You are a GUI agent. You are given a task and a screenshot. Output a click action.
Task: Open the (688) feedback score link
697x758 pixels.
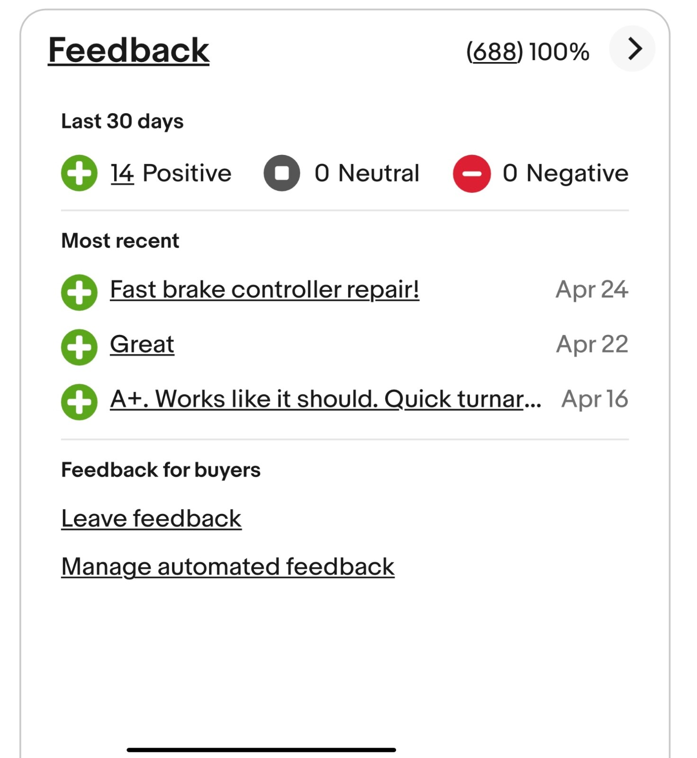click(x=494, y=52)
